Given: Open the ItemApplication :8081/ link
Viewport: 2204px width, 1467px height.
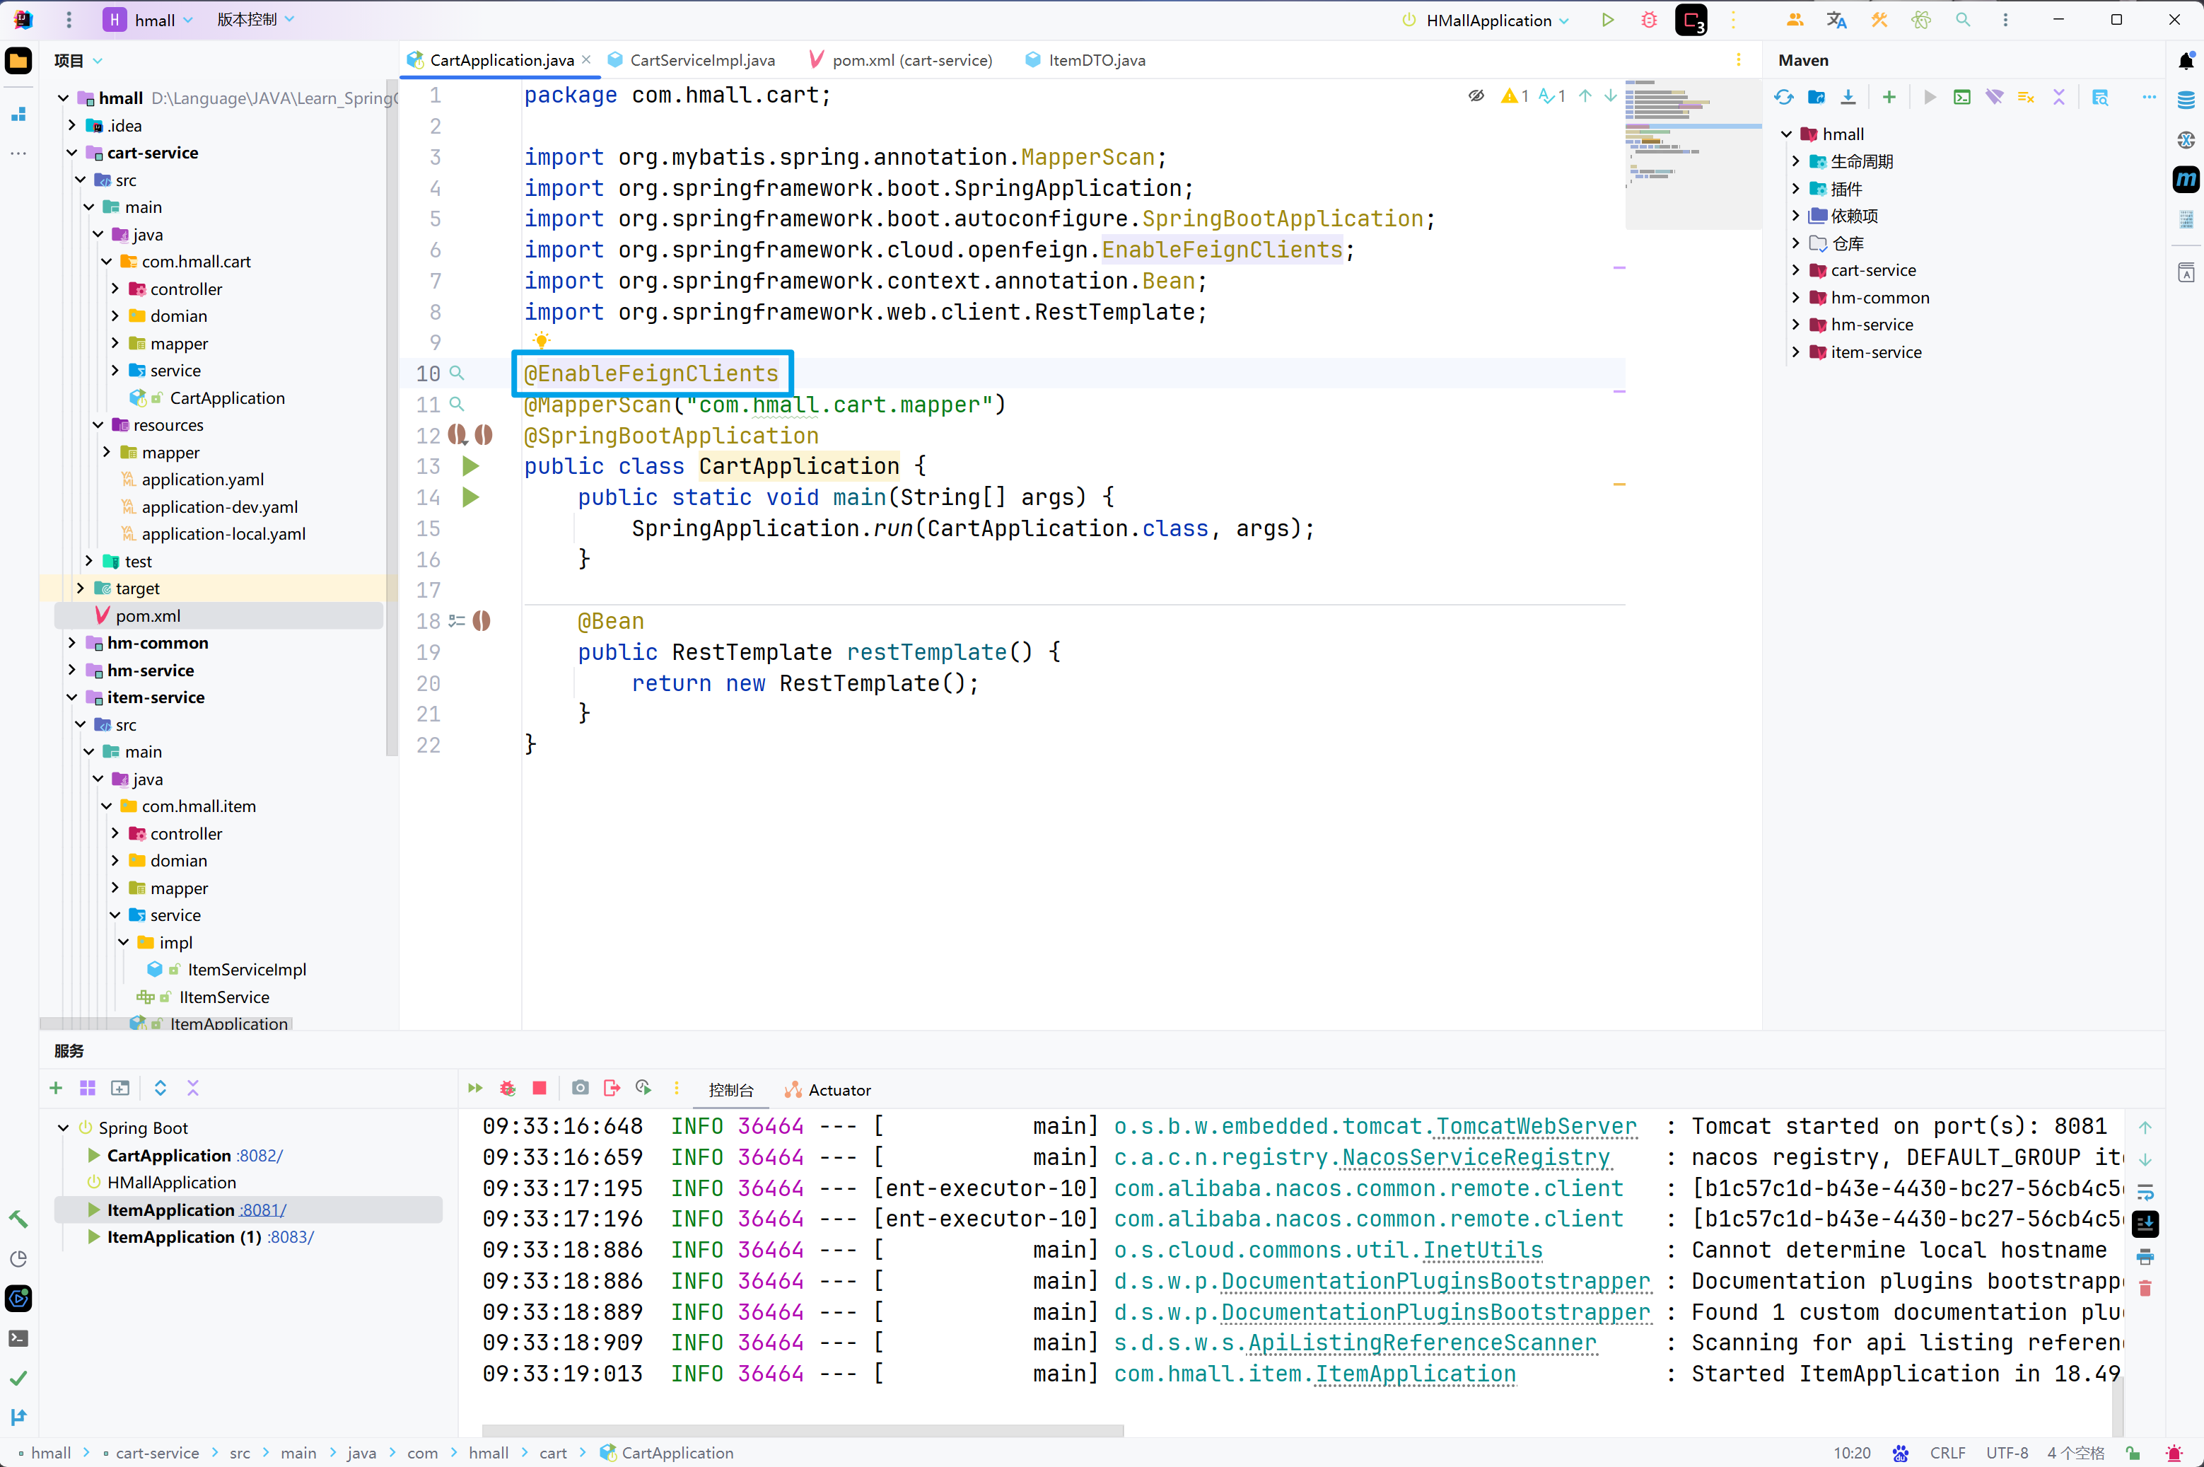Looking at the screenshot, I should 263,1210.
